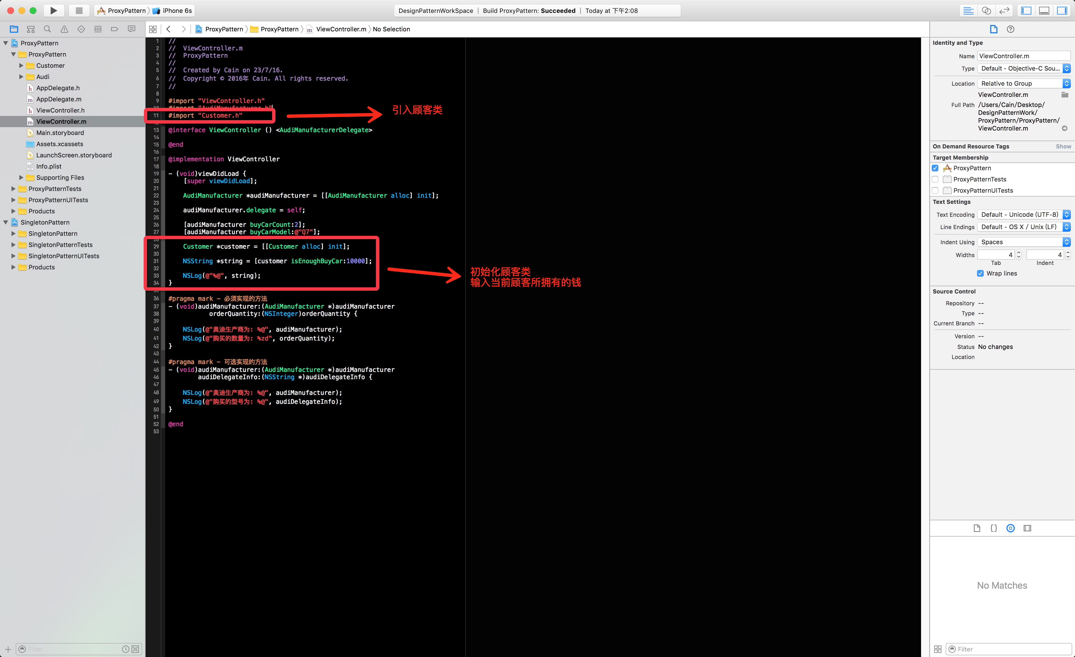
Task: Show the Assistant editor
Action: [x=986, y=10]
